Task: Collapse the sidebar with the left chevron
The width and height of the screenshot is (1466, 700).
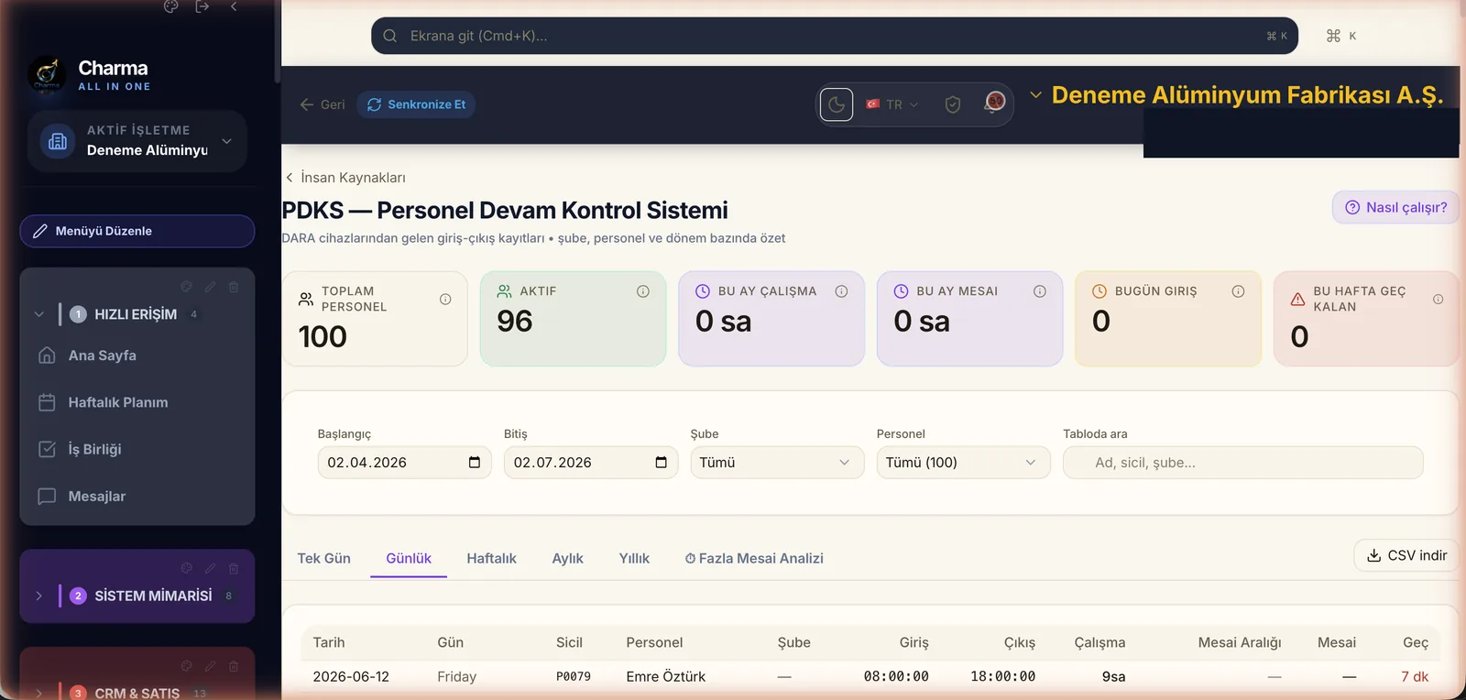Action: (234, 6)
